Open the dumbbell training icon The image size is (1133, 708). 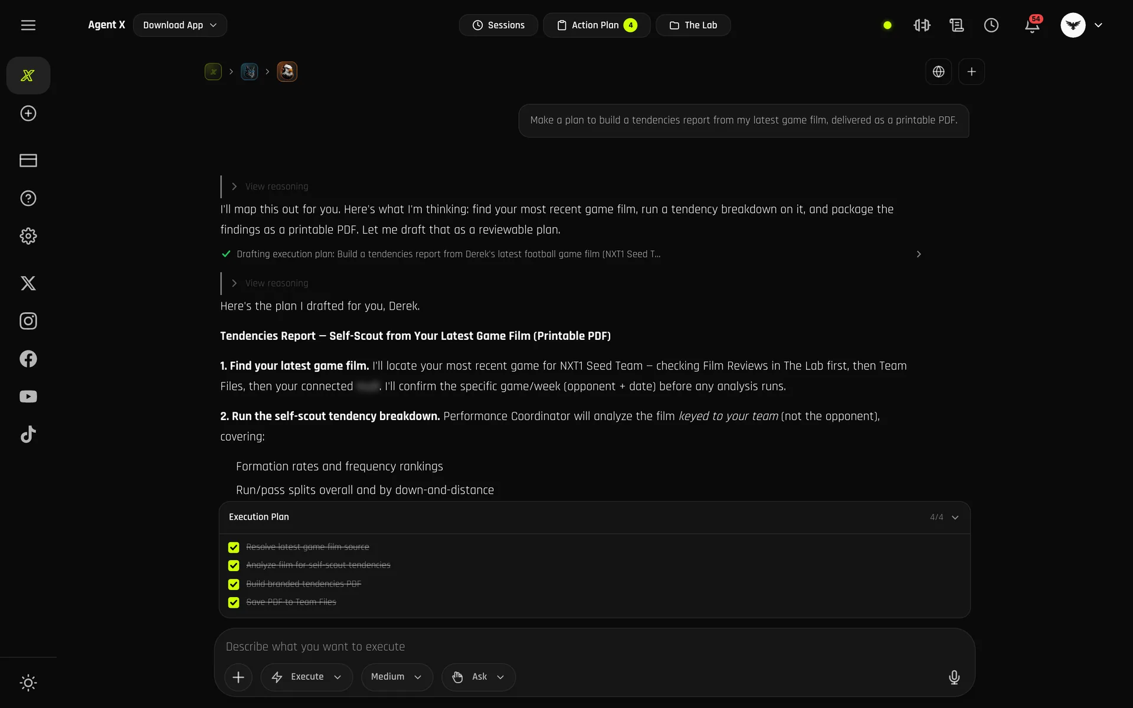[922, 25]
